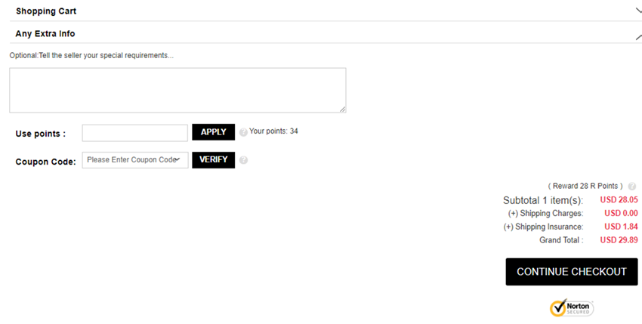Select the Grand Total USD 29.89 amount
The image size is (642, 324).
[619, 240]
